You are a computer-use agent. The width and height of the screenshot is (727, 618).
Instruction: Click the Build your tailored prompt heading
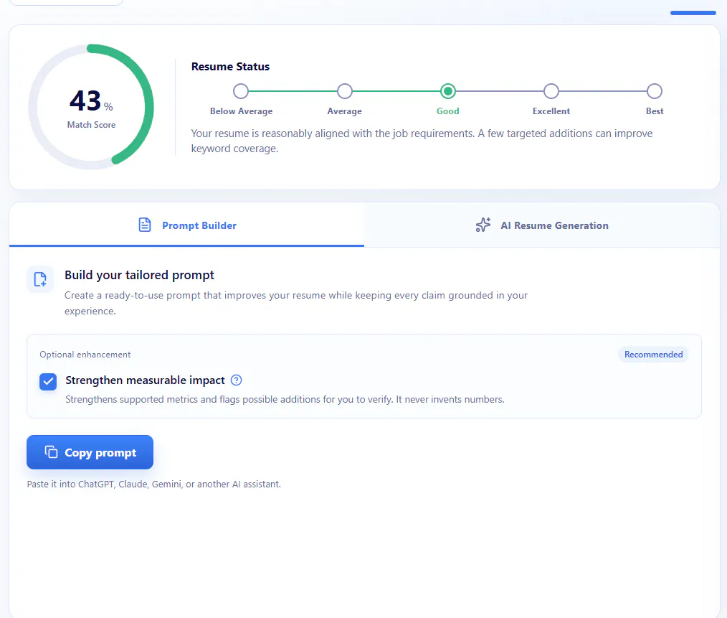[x=139, y=275]
